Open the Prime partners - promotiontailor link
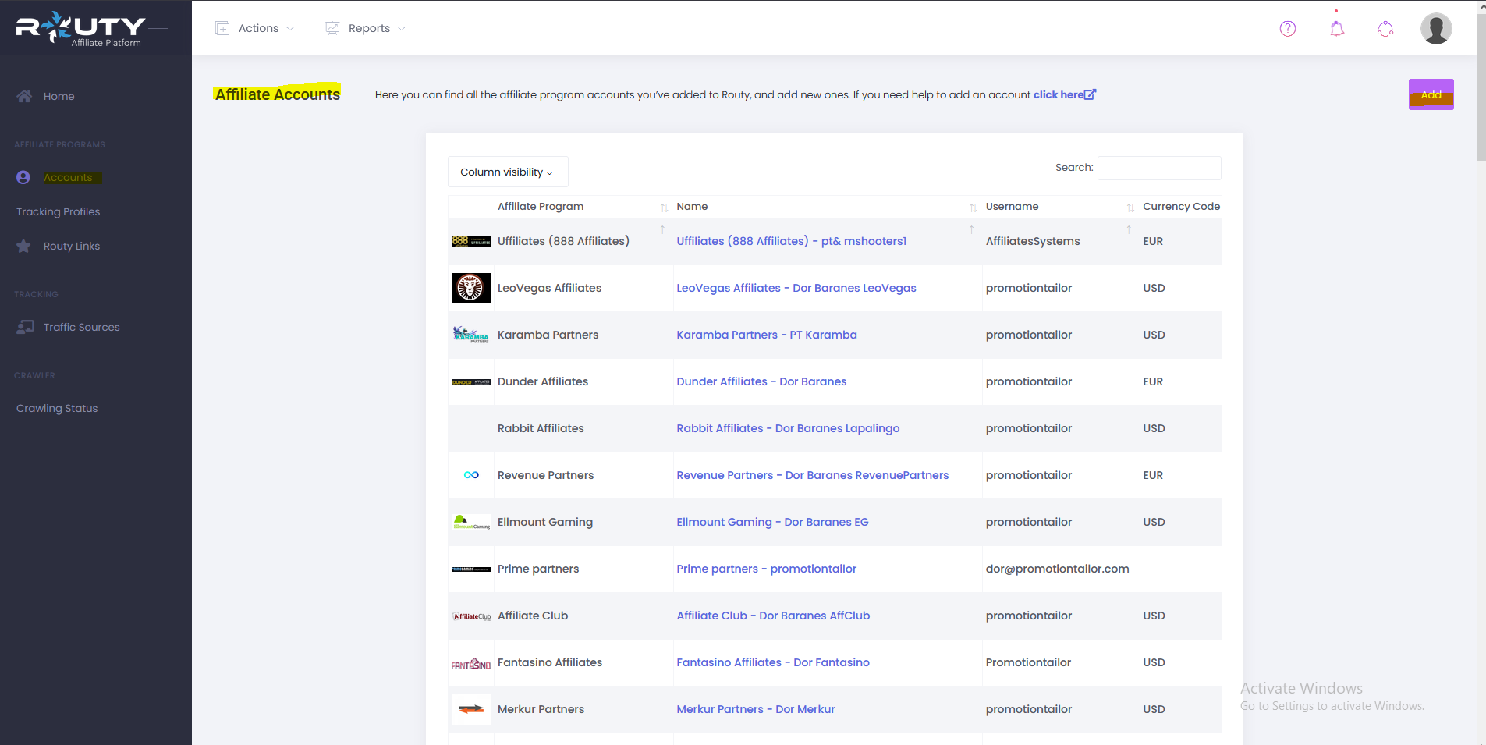Viewport: 1486px width, 745px height. click(x=767, y=569)
